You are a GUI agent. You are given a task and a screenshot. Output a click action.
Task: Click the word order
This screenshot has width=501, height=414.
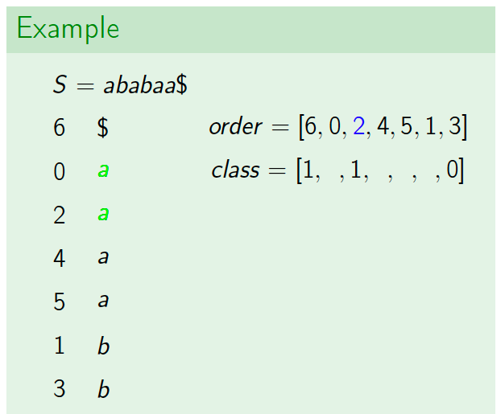click(x=235, y=126)
